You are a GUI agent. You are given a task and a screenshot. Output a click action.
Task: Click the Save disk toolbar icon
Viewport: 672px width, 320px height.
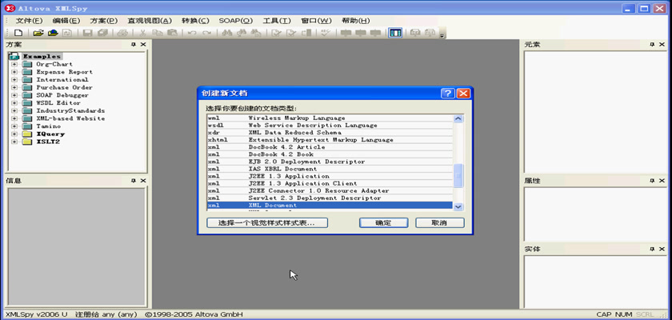(x=87, y=33)
